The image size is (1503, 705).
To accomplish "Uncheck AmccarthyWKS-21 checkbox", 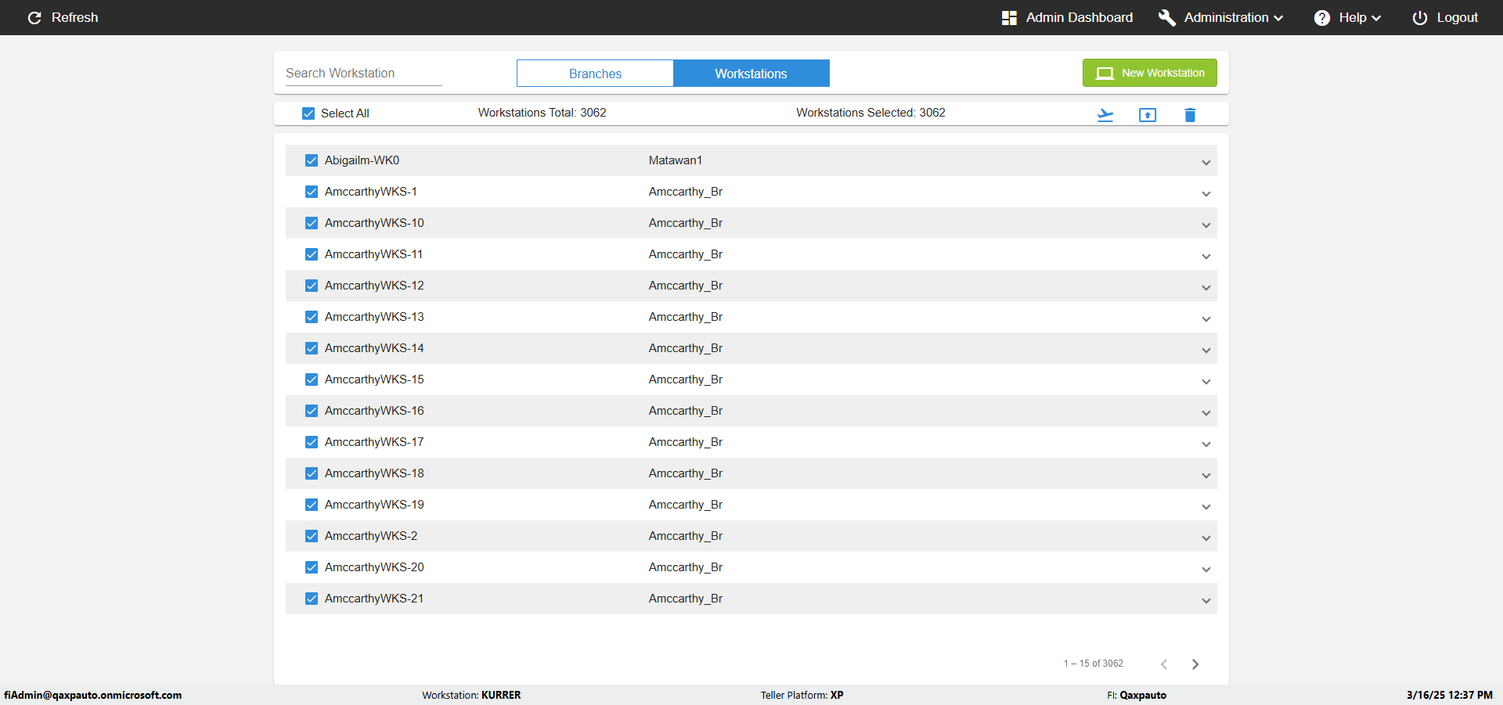I will [312, 599].
